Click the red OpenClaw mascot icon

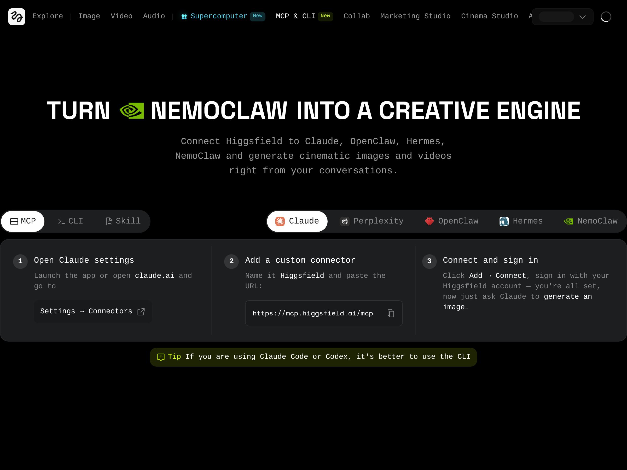(x=429, y=221)
